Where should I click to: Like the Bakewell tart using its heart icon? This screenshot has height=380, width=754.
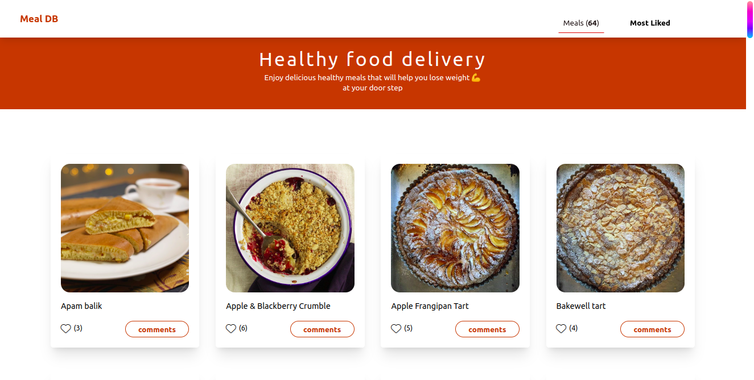click(561, 328)
